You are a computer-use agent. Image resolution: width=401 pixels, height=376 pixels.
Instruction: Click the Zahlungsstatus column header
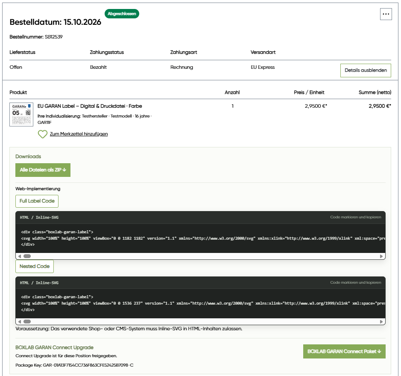tap(107, 52)
